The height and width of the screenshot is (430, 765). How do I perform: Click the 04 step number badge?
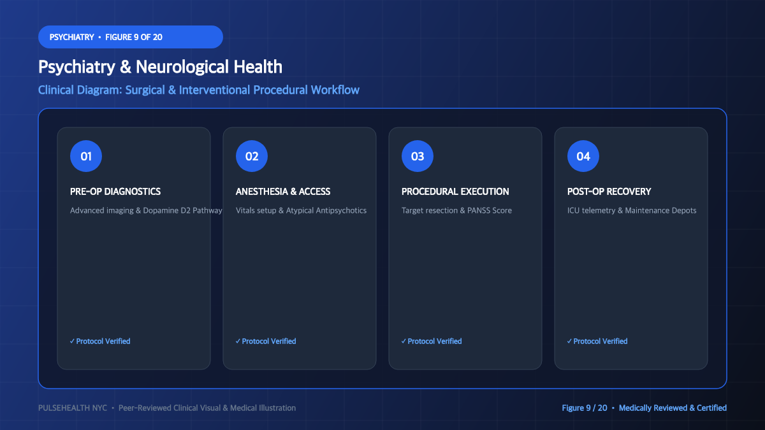click(x=583, y=156)
